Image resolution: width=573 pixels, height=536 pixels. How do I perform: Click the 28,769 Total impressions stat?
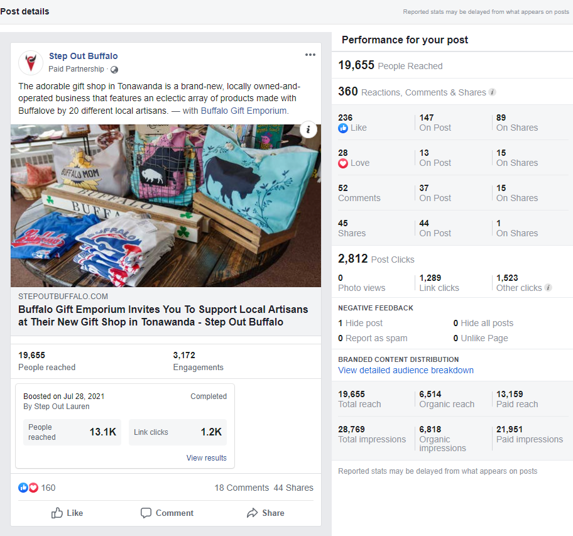click(372, 434)
